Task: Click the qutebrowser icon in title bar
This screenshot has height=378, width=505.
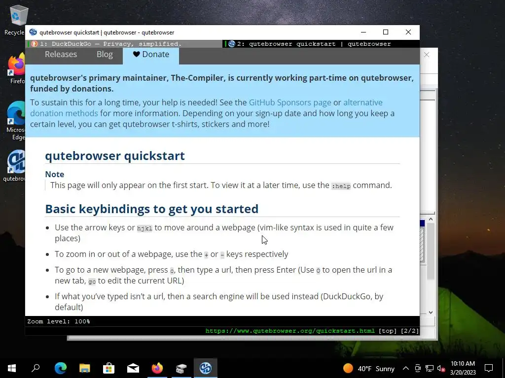Action: (33, 32)
